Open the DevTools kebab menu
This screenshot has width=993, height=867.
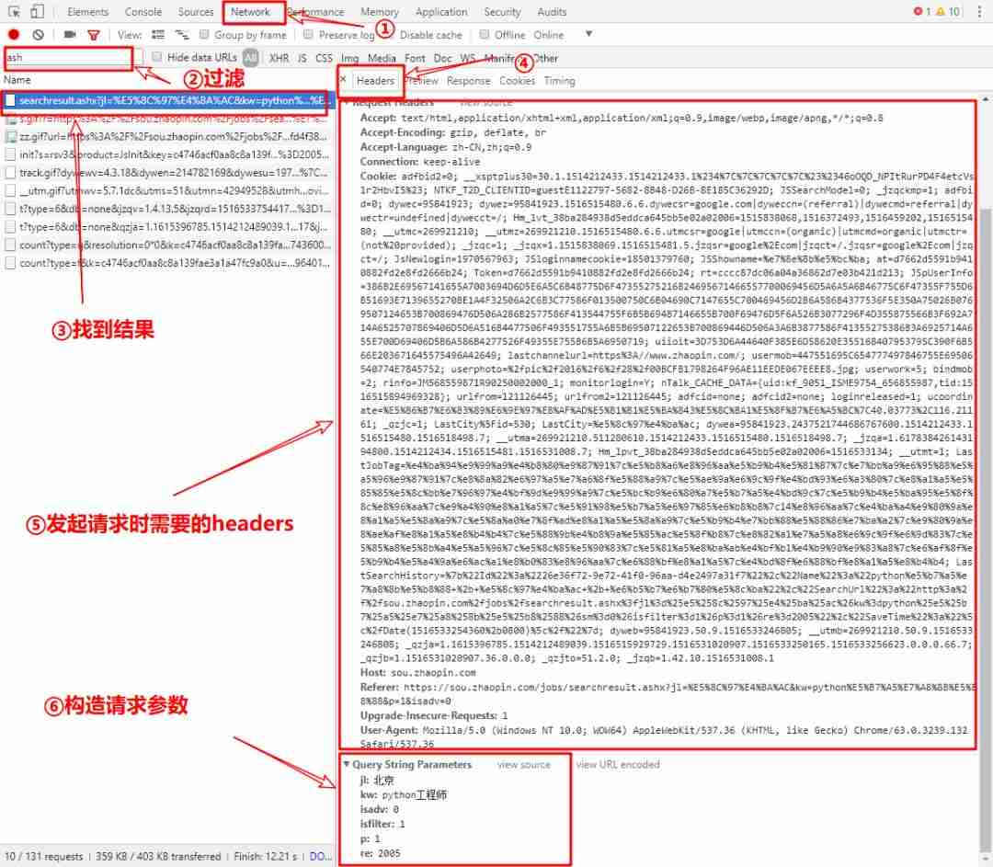pos(982,11)
